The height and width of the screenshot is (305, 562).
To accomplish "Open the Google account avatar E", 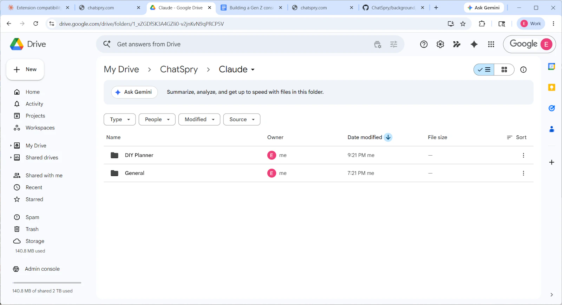I will (546, 44).
